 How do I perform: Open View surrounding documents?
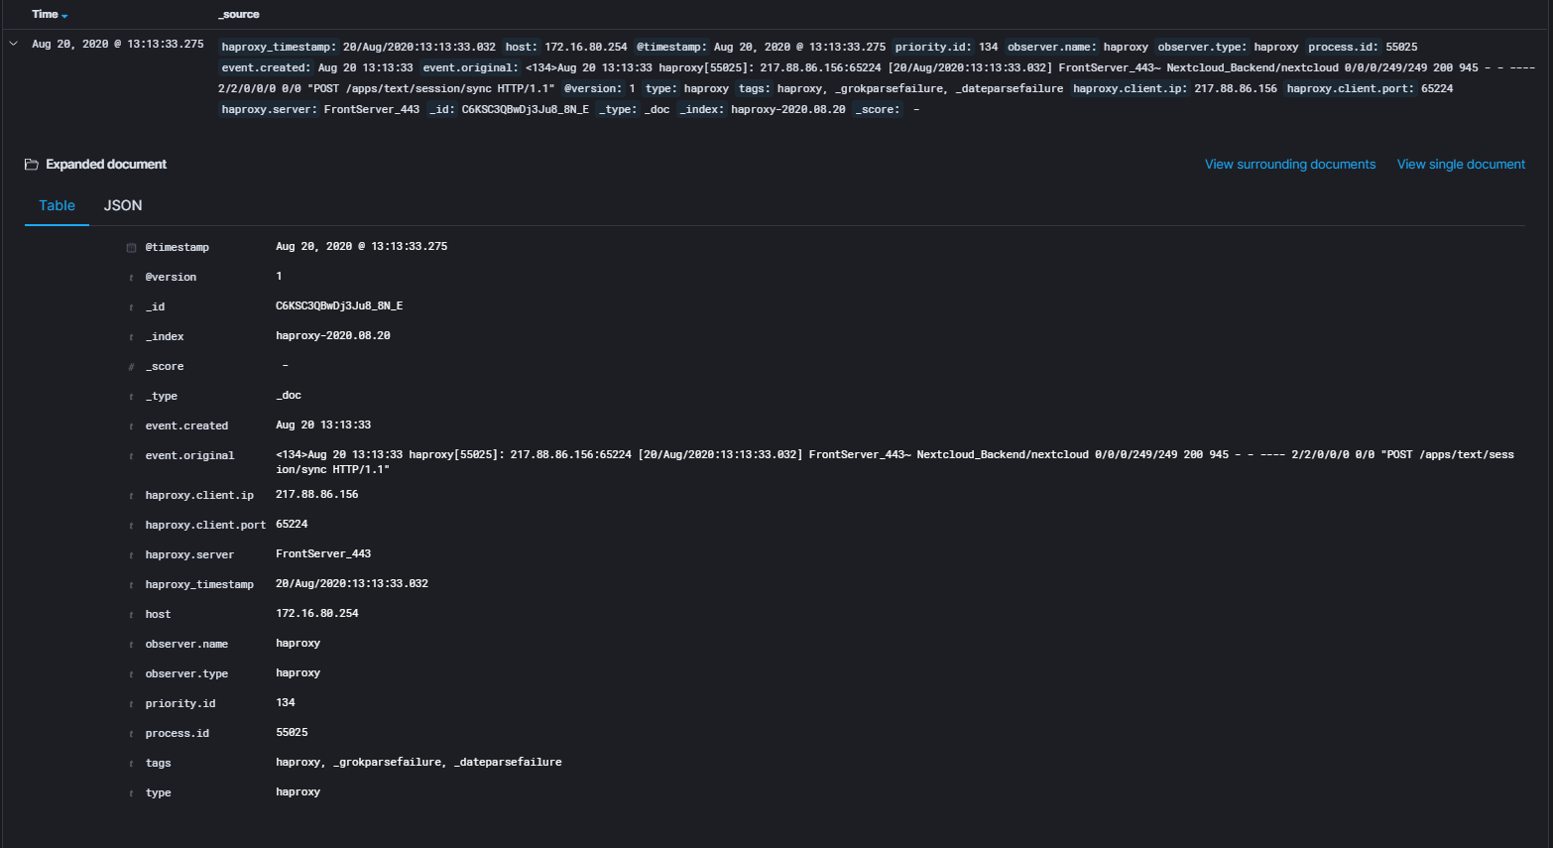(1289, 164)
